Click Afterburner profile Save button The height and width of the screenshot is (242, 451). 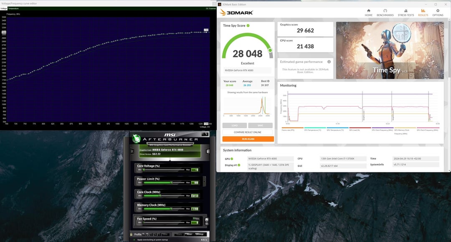click(165, 234)
